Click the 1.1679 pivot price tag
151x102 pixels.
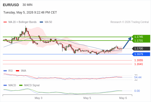click(x=141, y=54)
